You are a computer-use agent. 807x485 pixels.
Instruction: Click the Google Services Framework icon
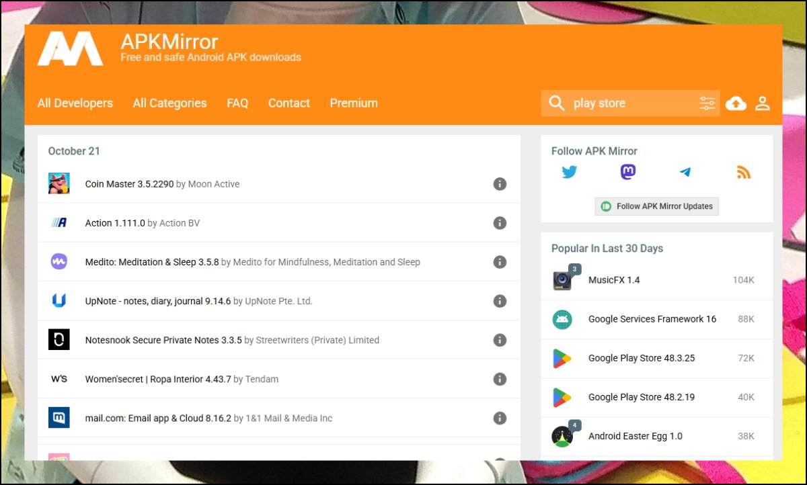pos(562,319)
